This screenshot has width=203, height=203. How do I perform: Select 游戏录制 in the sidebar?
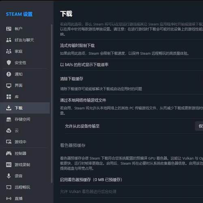(x=25, y=165)
